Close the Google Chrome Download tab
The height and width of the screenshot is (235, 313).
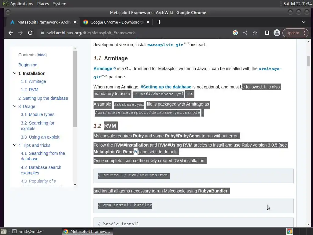click(148, 22)
